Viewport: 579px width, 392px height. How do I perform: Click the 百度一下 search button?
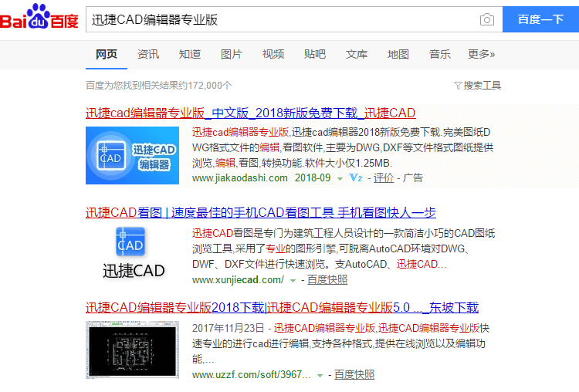click(540, 19)
